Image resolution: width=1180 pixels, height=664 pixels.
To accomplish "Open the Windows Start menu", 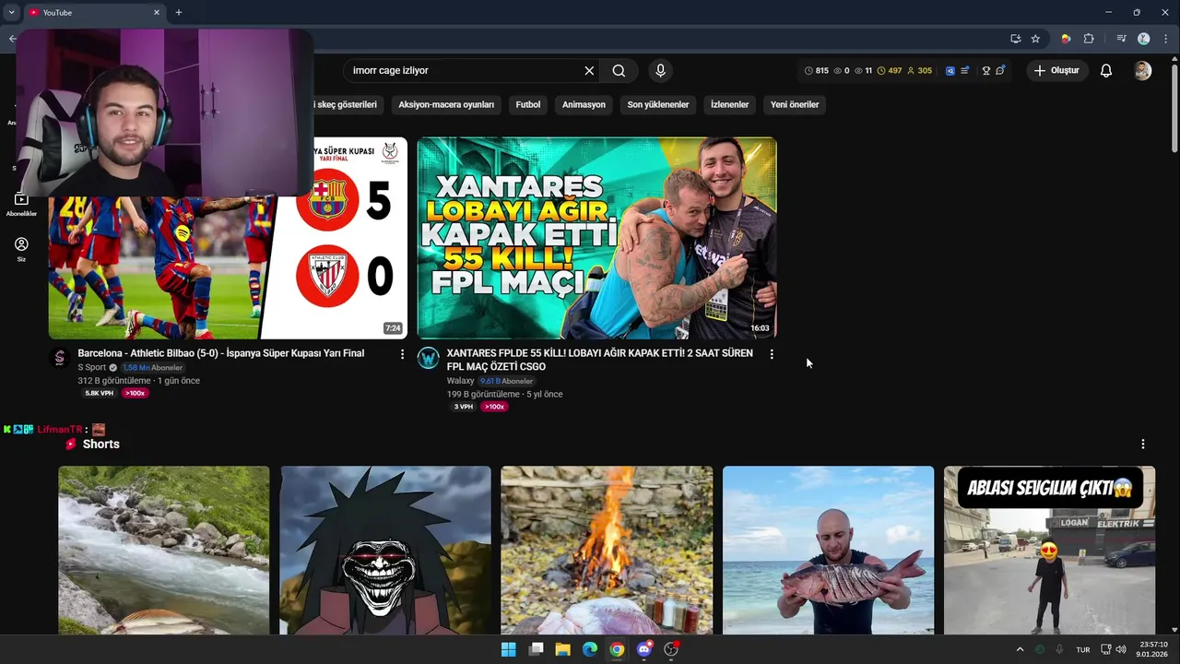I will tap(509, 649).
